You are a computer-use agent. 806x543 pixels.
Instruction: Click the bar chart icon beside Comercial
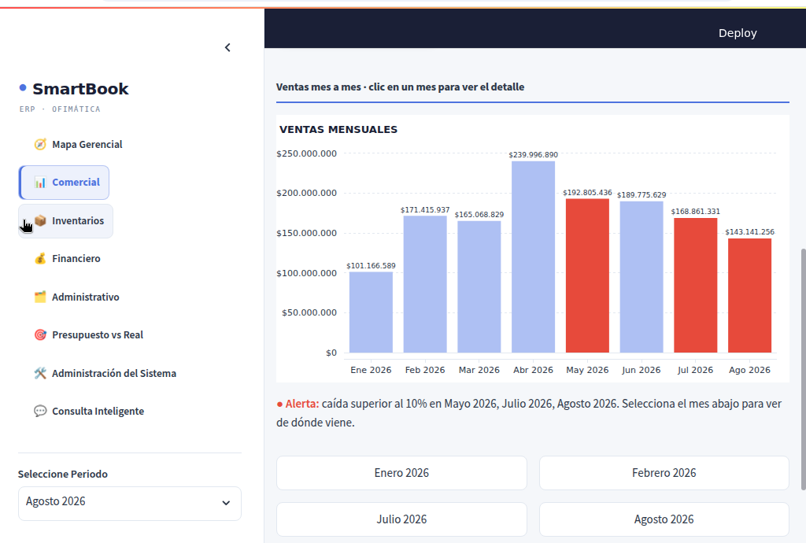pyautogui.click(x=40, y=183)
